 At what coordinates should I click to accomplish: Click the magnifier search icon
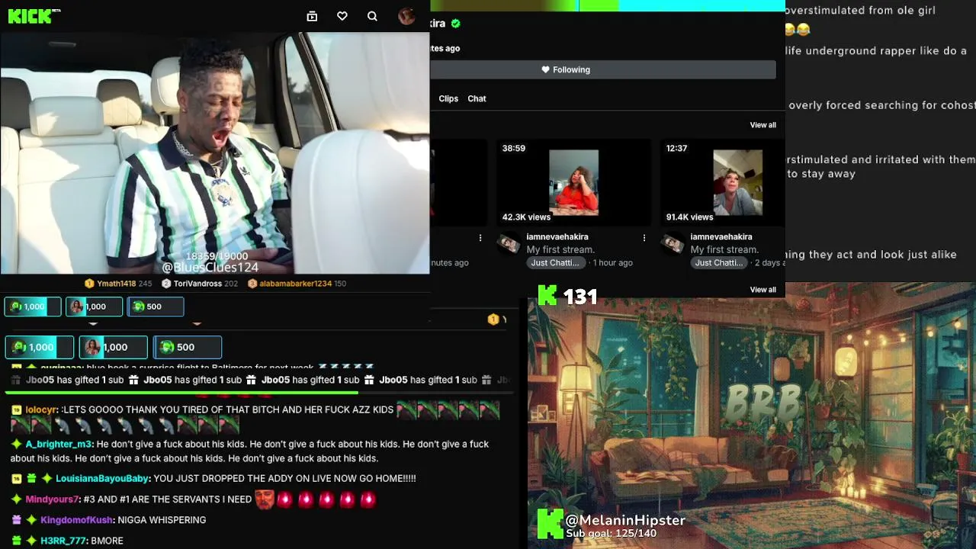point(372,16)
